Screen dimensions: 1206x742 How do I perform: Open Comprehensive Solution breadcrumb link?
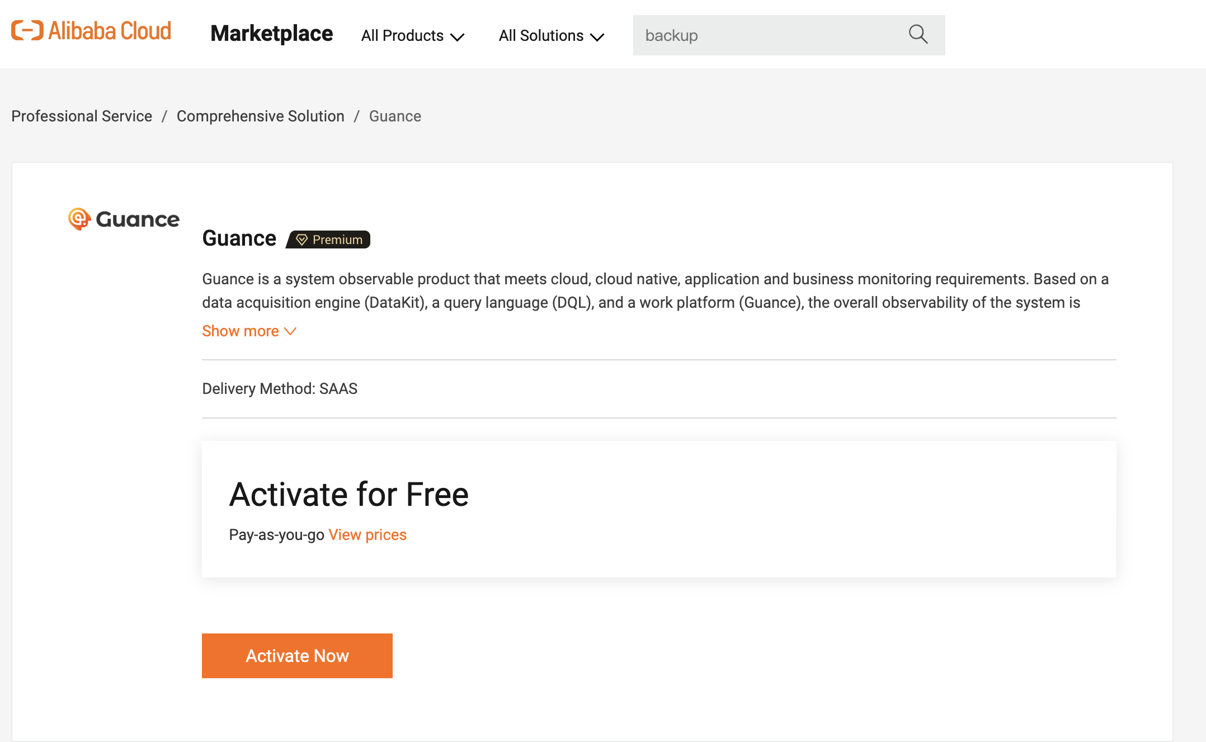tap(261, 116)
